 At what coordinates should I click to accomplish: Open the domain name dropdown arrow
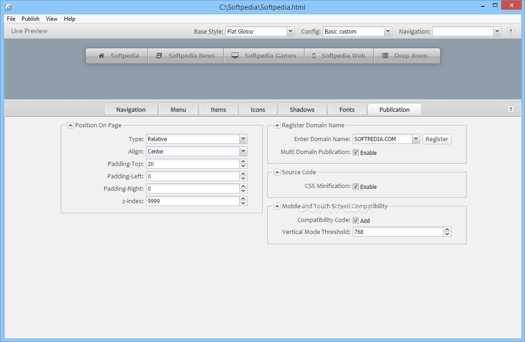point(416,139)
